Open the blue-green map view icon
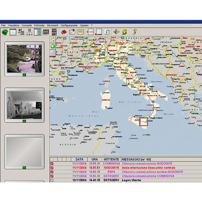Screen dimensions: 202x202 point(38,32)
